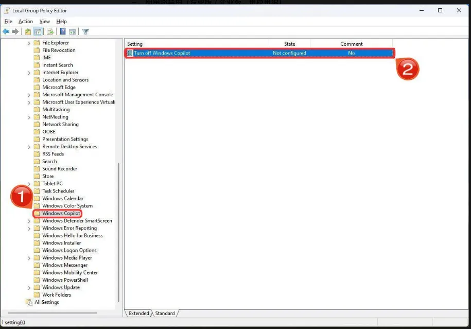Select the Network Sharing folder
The width and height of the screenshot is (471, 329).
click(60, 124)
